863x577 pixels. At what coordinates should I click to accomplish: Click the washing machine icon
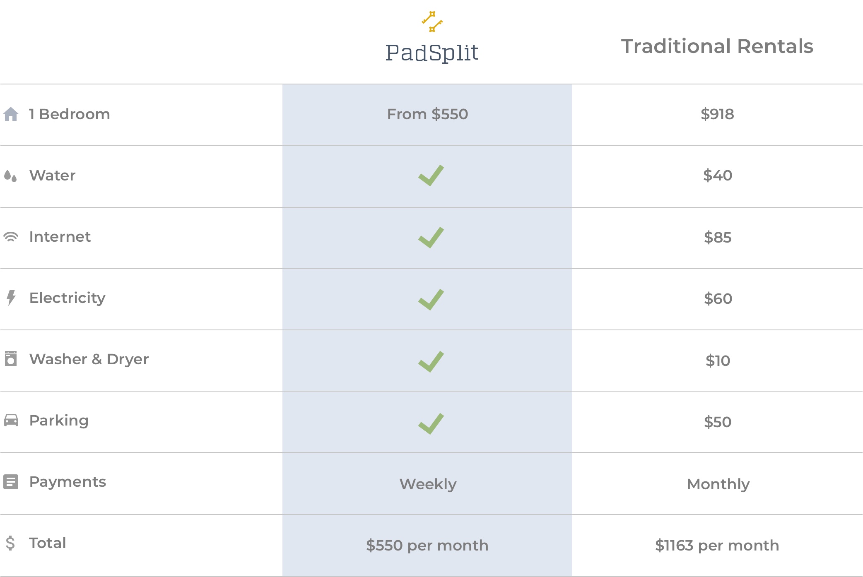(11, 359)
